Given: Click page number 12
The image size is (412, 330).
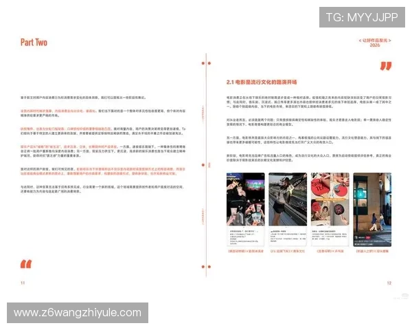Looking at the screenshot, I should tap(389, 283).
